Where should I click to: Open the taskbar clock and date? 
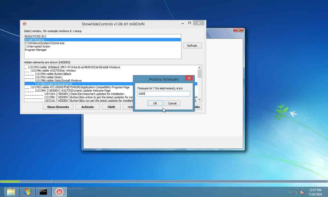click(315, 192)
